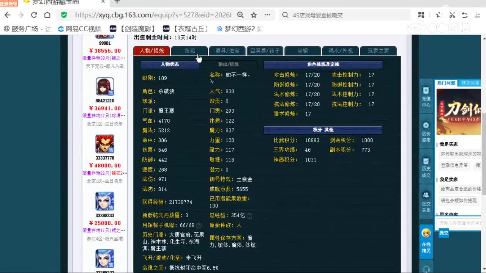Click the 登录信息异常 help question
The height and width of the screenshot is (273, 486).
click(454, 165)
